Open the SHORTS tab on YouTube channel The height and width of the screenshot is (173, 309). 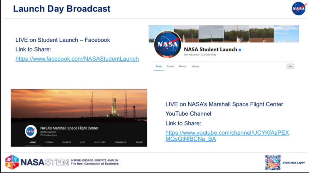coord(67,142)
